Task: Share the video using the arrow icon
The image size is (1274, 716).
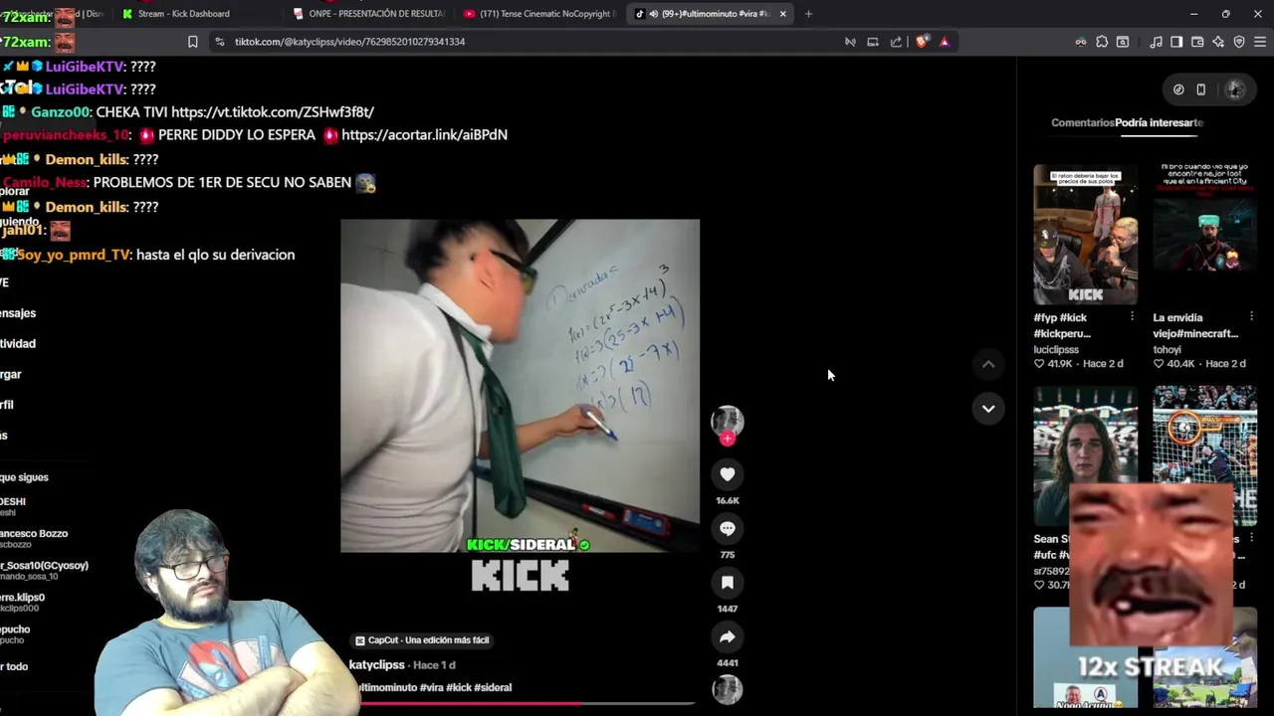Action: click(x=728, y=636)
